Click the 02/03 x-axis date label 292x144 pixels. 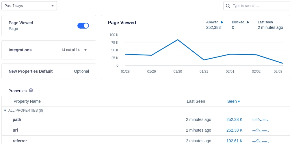278,72
